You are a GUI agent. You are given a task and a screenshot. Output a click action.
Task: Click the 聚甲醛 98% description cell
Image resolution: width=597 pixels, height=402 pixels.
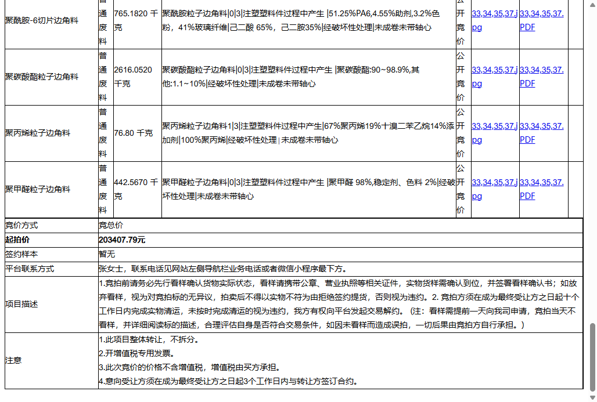(x=309, y=190)
